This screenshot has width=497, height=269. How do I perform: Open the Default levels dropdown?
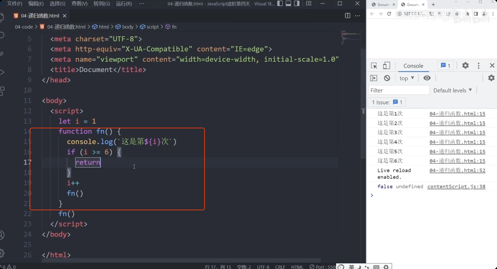452,90
